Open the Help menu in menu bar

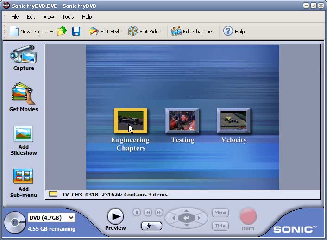[x=87, y=17]
